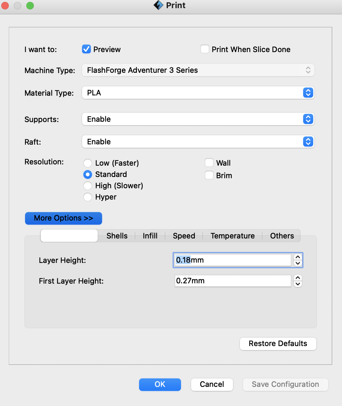Viewport: 342px width, 406px height.
Task: Click the green zoom window button
Action: pos(30,6)
